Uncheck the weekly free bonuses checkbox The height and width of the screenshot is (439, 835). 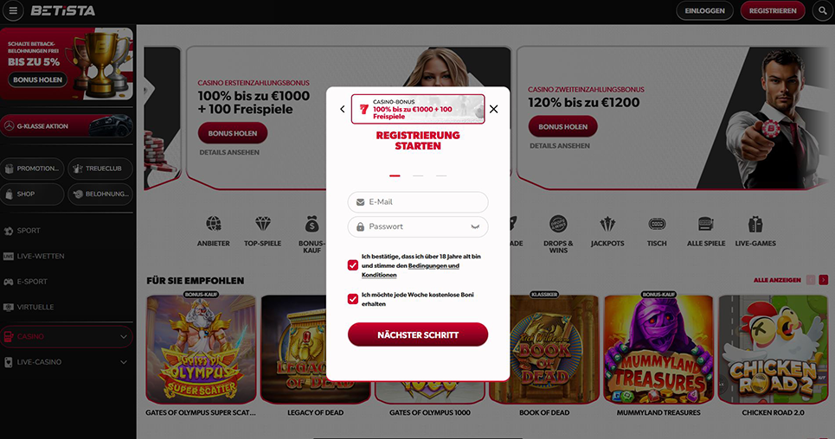coord(352,299)
